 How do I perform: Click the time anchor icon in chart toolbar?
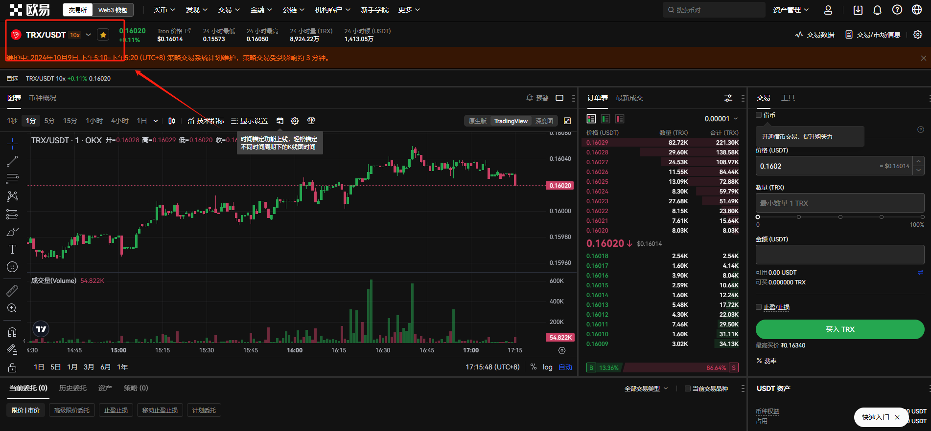[280, 121]
